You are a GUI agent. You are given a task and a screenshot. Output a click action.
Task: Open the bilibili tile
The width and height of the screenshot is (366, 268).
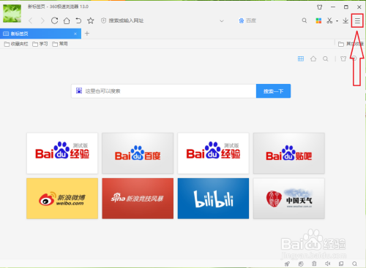click(x=213, y=199)
